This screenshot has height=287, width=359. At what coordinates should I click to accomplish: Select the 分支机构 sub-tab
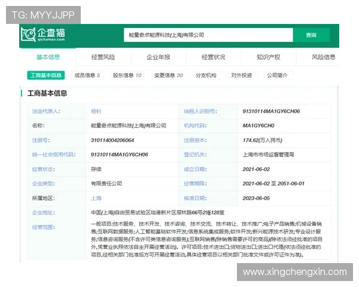(x=206, y=75)
